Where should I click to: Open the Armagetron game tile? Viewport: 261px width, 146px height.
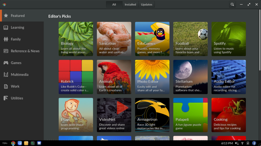tap(152, 115)
